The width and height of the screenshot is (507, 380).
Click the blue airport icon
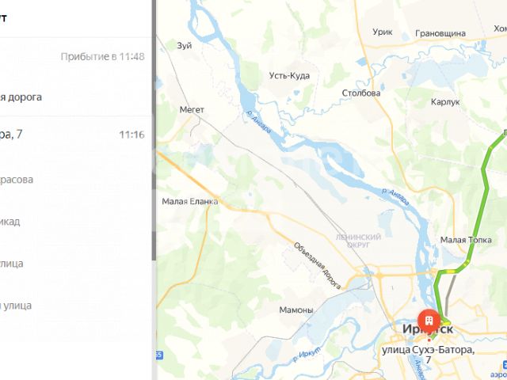505,366
